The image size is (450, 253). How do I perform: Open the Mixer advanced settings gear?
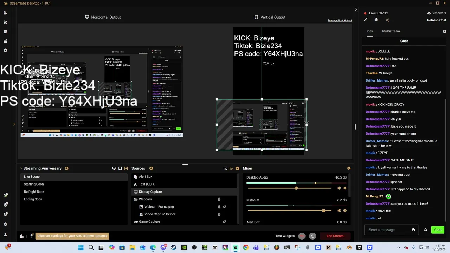[349, 168]
